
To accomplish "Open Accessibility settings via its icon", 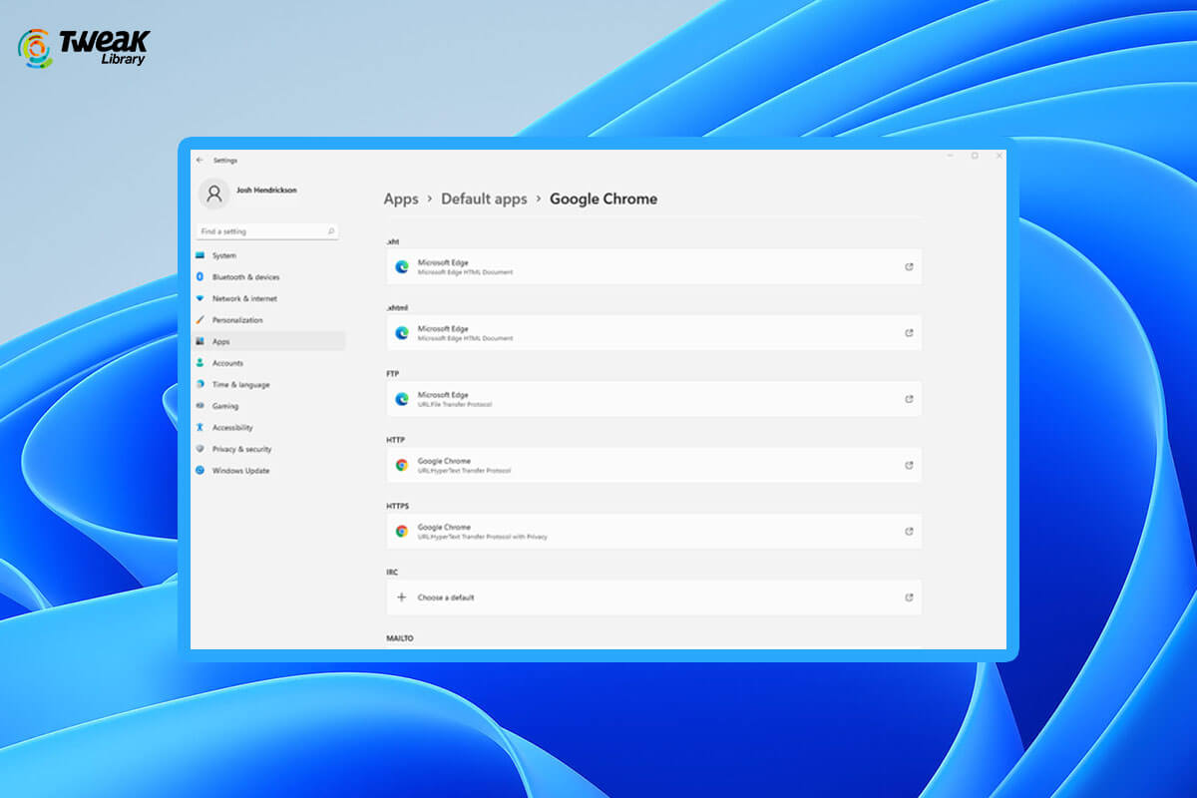I will (x=199, y=427).
